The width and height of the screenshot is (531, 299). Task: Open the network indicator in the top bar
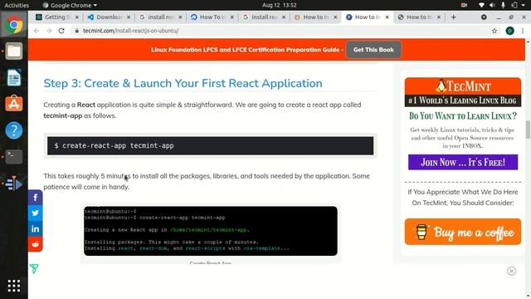(x=481, y=5)
